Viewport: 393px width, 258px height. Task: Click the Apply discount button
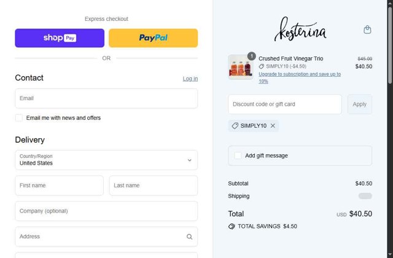360,104
